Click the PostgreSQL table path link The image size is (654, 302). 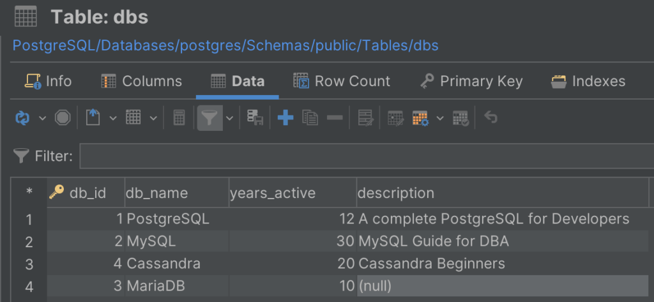pyautogui.click(x=225, y=45)
